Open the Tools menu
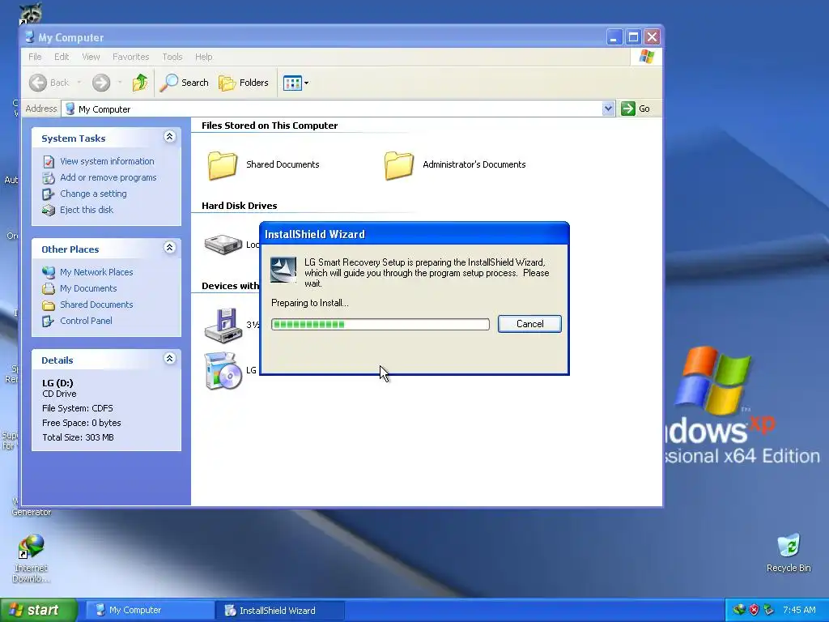The image size is (829, 622). pos(172,57)
